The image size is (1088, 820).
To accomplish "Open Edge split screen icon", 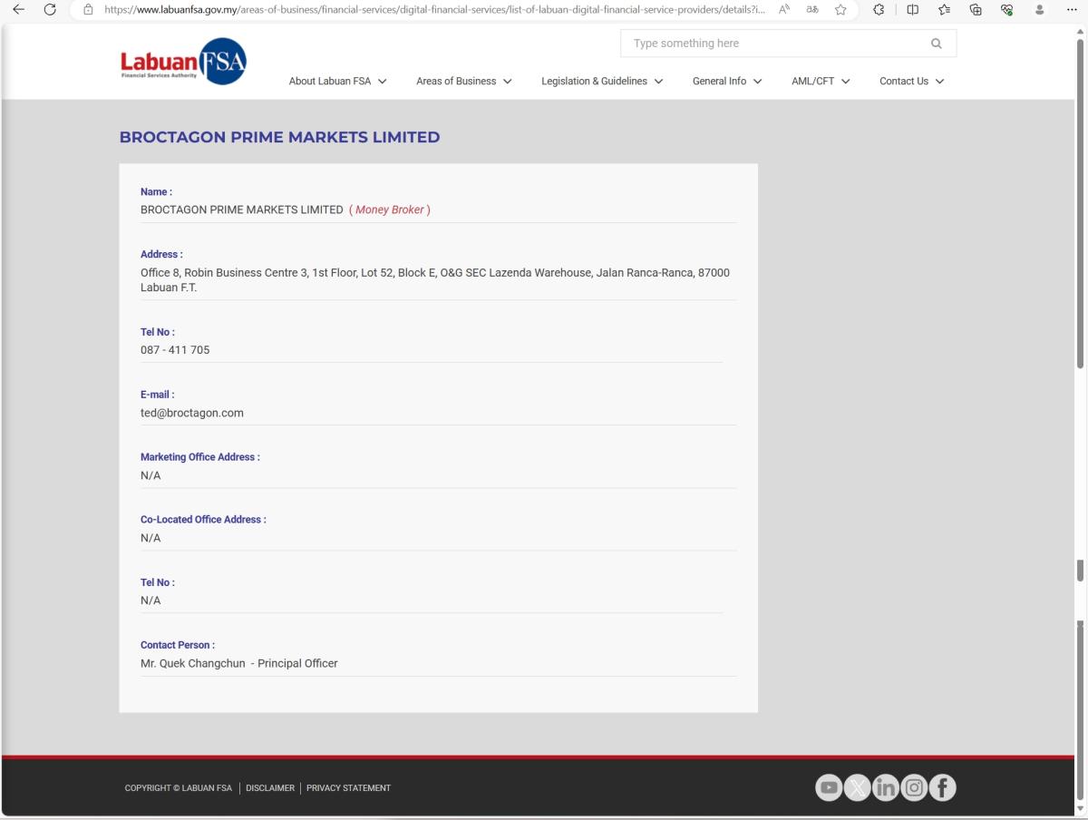I will 912,10.
